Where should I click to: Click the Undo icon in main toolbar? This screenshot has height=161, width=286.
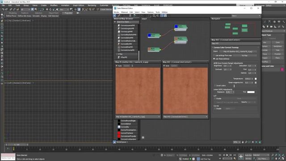(3, 9)
